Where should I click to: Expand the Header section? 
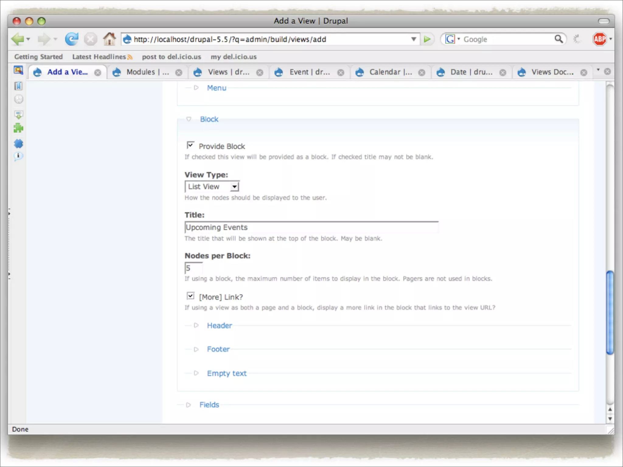[219, 326]
